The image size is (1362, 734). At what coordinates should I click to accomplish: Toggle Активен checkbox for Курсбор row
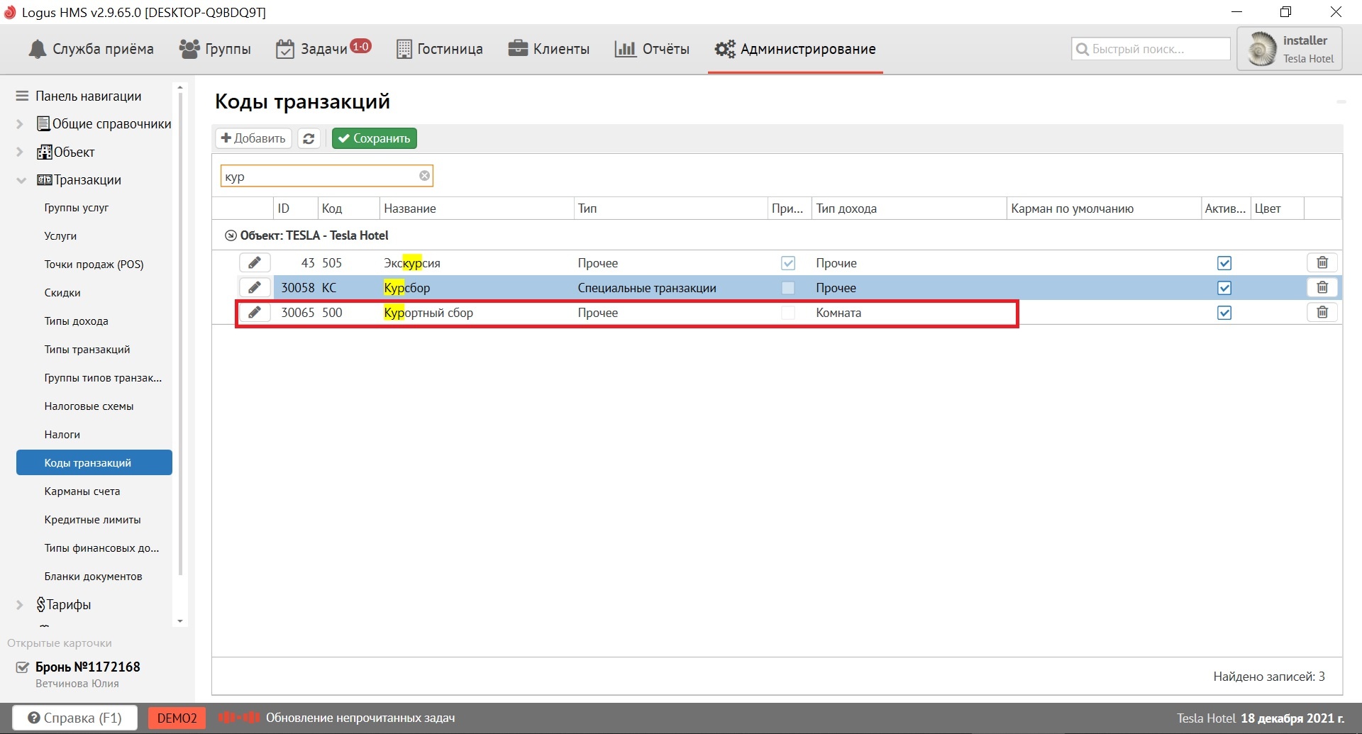1224,288
